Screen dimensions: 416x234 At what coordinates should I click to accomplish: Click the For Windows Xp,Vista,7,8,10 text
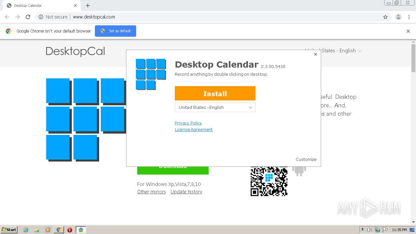(169, 184)
